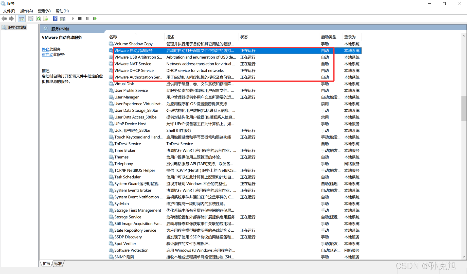Image resolution: width=467 pixels, height=274 pixels.
Task: Select the Still Image Acquisition Events row
Action: [235, 224]
